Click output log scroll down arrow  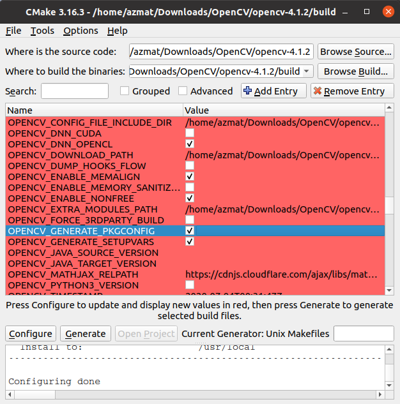[389, 385]
